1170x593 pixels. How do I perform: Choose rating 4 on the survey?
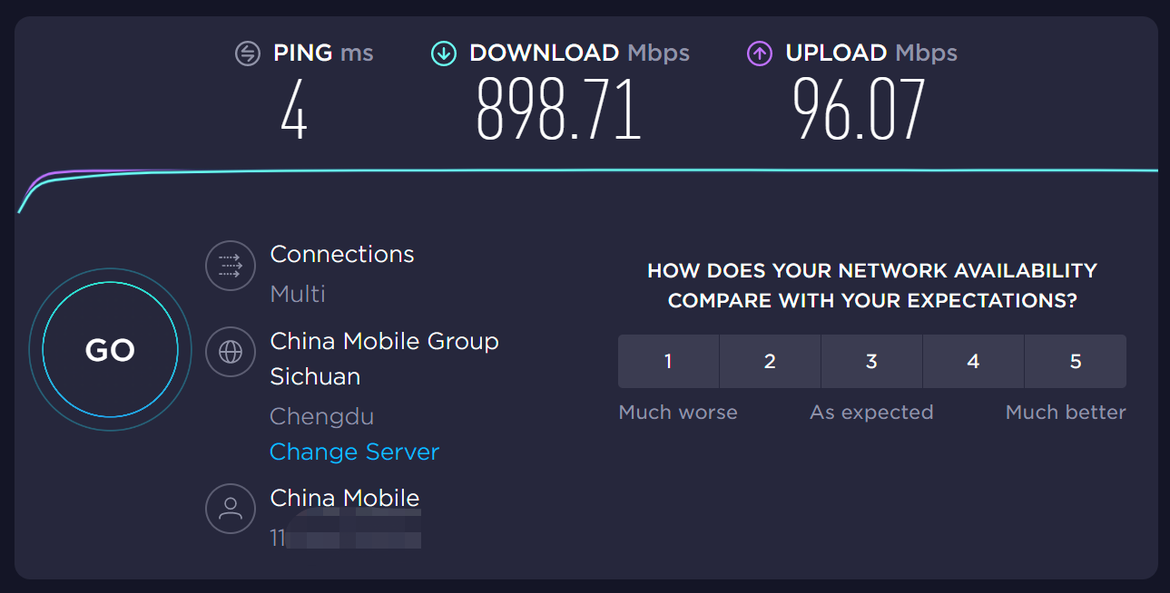tap(973, 361)
